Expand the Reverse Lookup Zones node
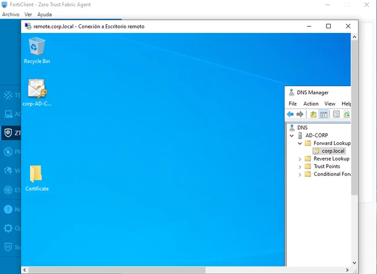The width and height of the screenshot is (377, 274). pyautogui.click(x=300, y=159)
